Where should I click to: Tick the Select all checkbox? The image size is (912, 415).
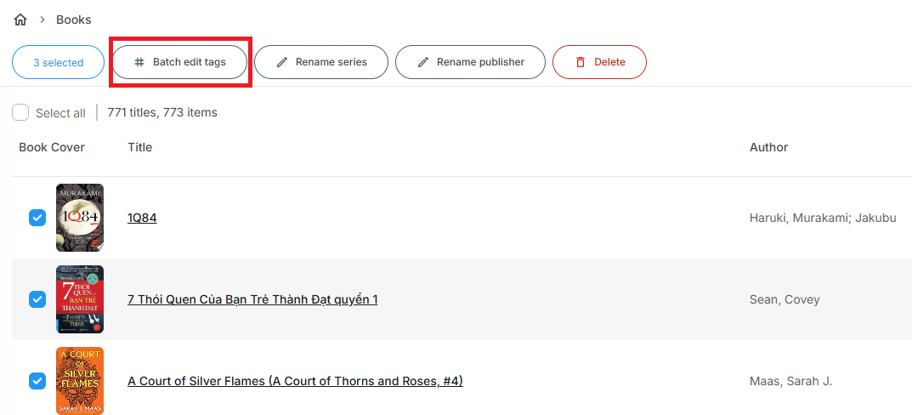coord(20,112)
